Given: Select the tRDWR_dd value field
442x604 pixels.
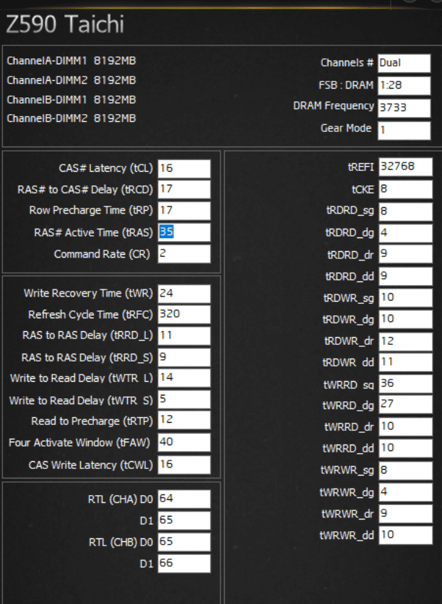Looking at the screenshot, I should (405, 362).
